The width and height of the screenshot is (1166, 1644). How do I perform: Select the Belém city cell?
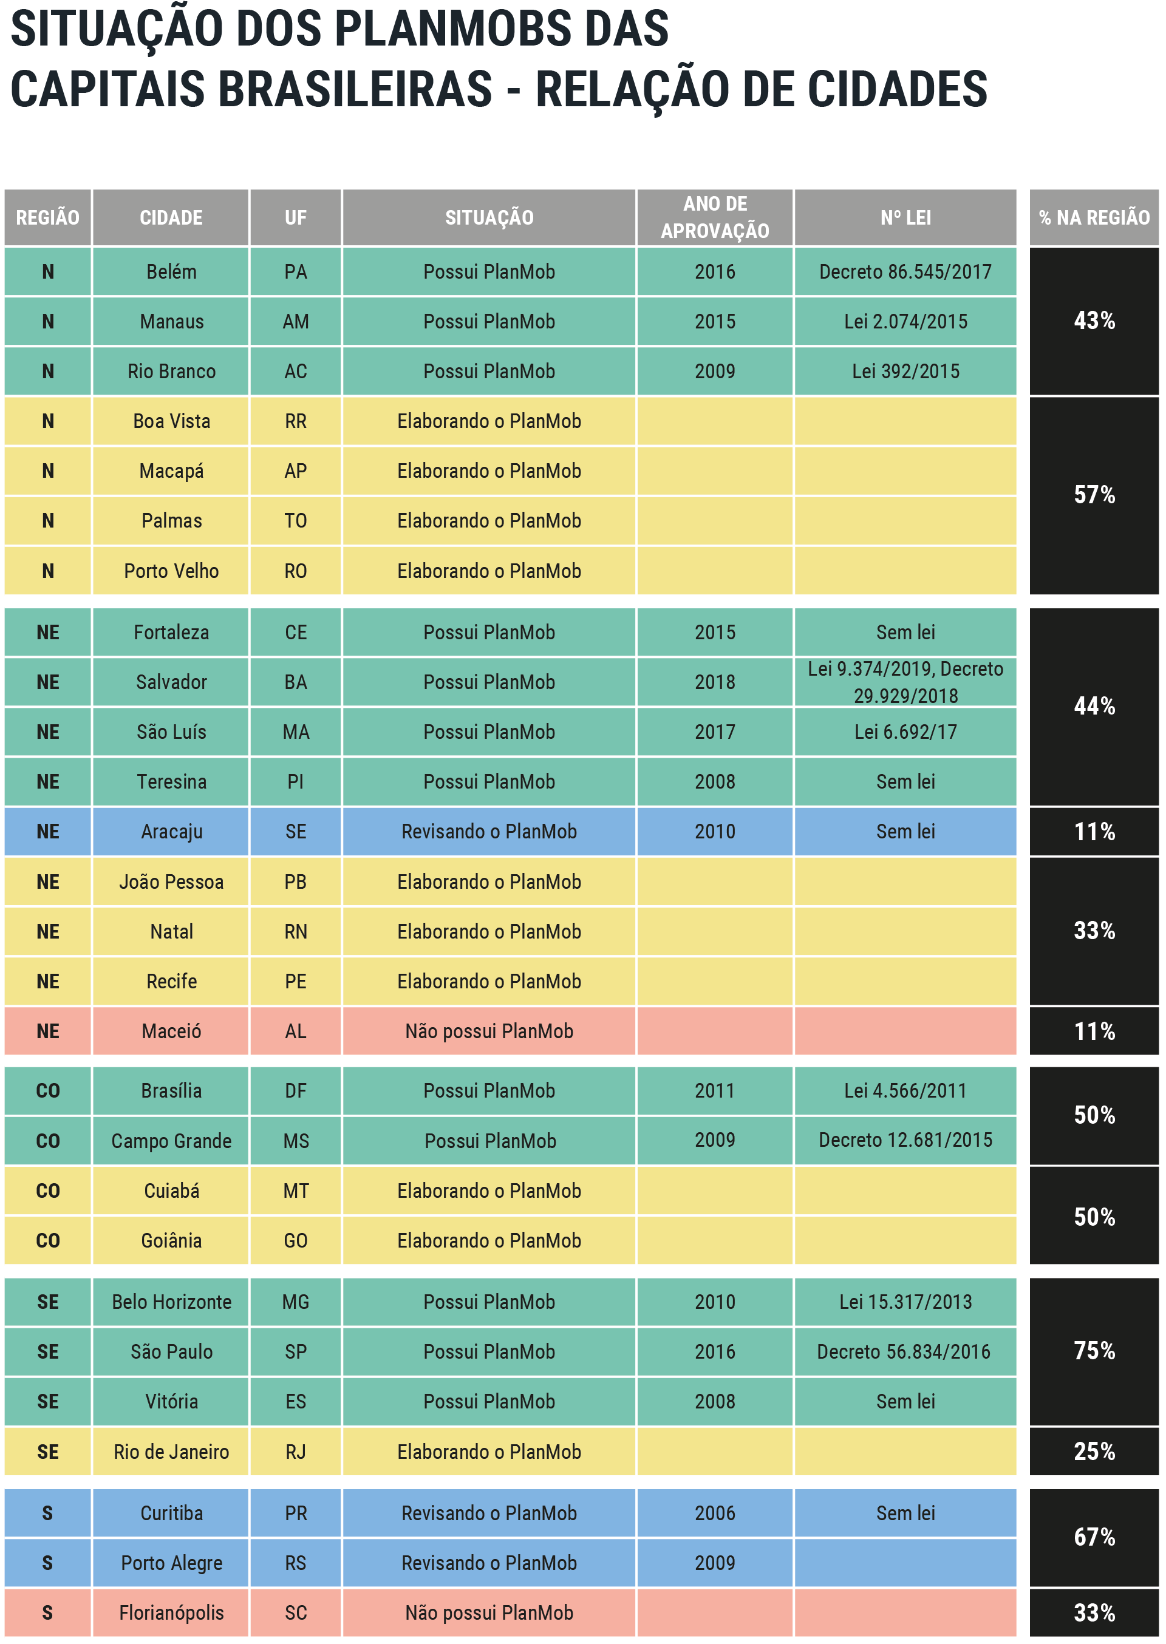coord(171,272)
